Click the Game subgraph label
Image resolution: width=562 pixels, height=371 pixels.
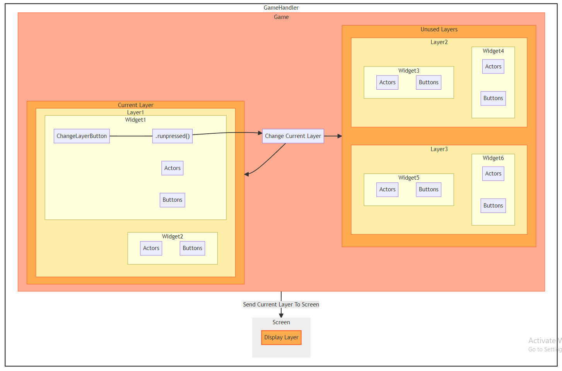tap(281, 17)
